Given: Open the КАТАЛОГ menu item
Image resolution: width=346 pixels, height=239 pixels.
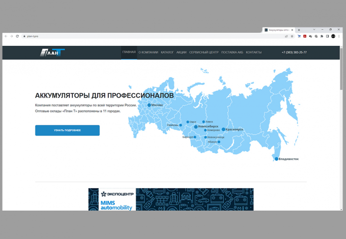Looking at the screenshot, I should tap(167, 52).
